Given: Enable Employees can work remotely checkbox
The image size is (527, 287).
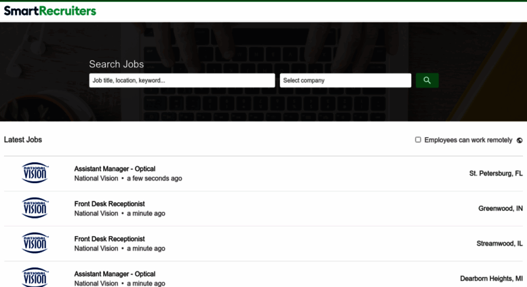Looking at the screenshot, I should tap(418, 140).
